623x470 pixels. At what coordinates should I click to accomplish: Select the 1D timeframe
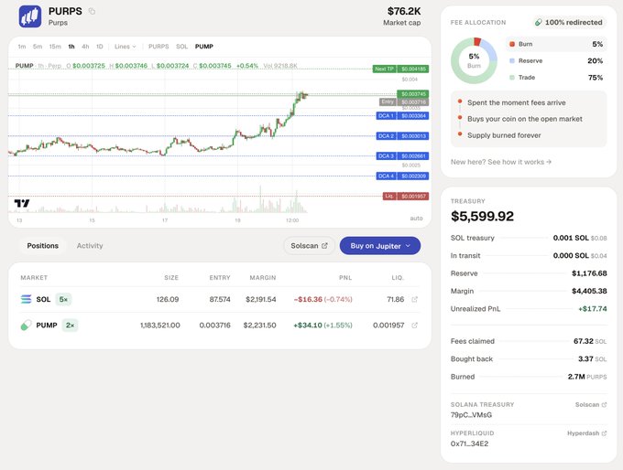click(99, 47)
